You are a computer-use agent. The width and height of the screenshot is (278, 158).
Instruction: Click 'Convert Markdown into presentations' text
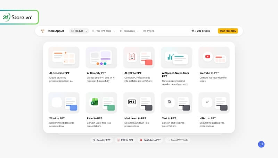(x=137, y=124)
